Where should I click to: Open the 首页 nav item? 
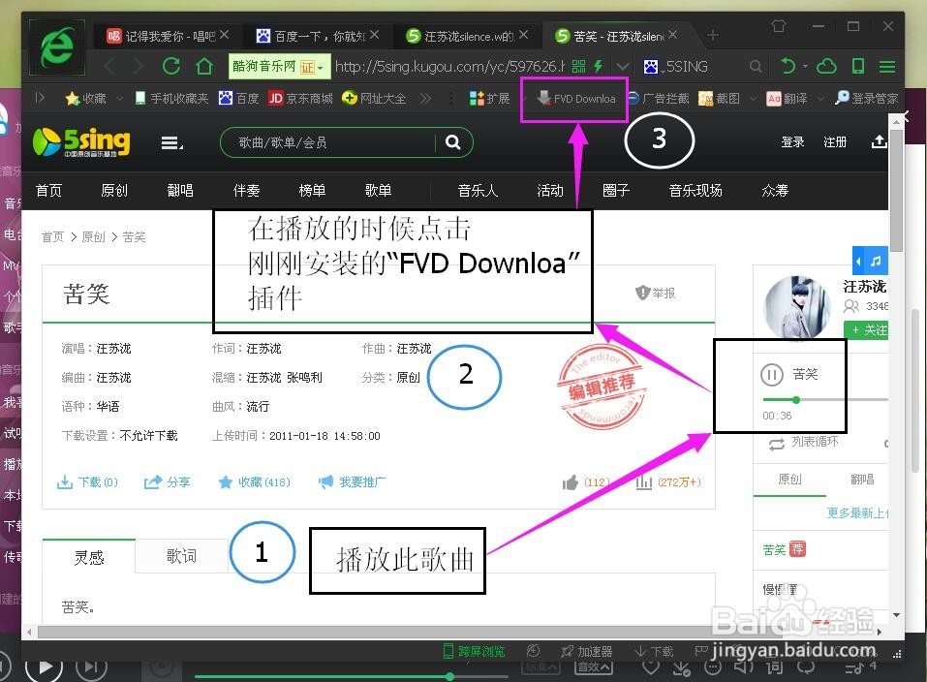(x=48, y=191)
